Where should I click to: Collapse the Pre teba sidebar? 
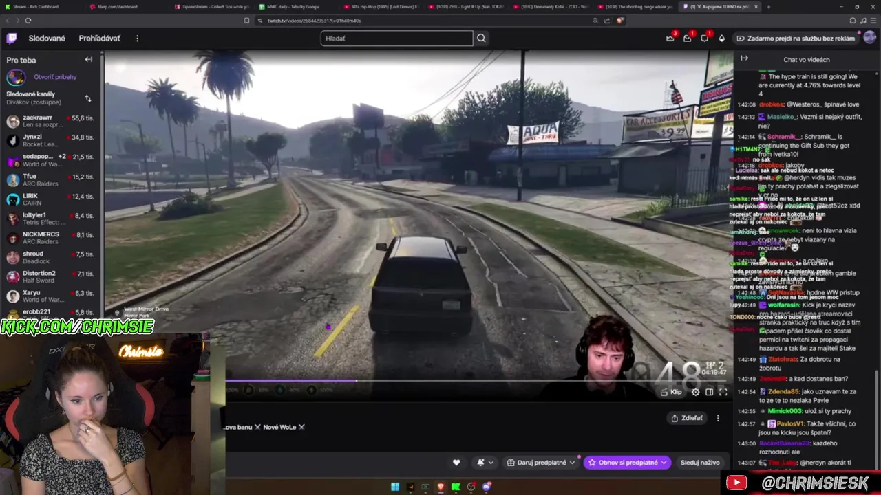tap(89, 60)
